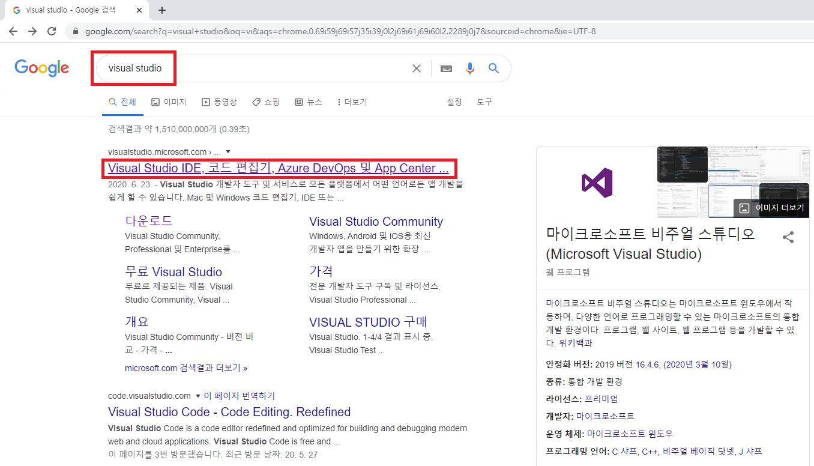Screen dimensions: 814x466
Task: Open the 뉴스 tab
Action: [309, 102]
